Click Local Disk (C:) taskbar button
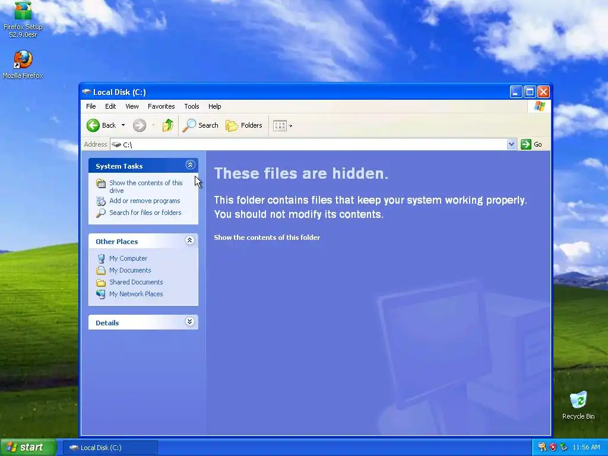Screen dimensions: 608x456 (110, 448)
